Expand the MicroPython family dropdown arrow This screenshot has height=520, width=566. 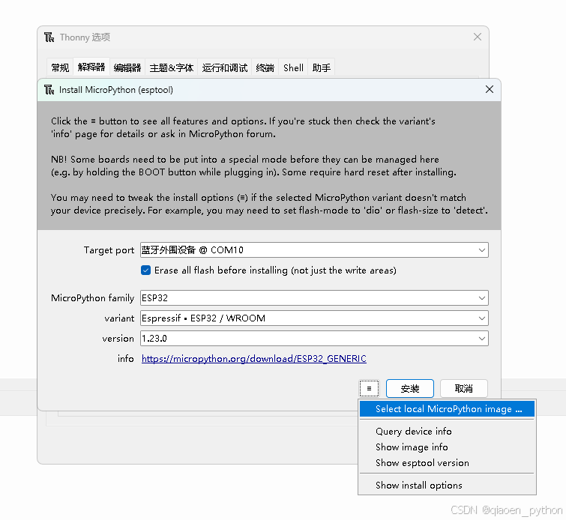481,298
